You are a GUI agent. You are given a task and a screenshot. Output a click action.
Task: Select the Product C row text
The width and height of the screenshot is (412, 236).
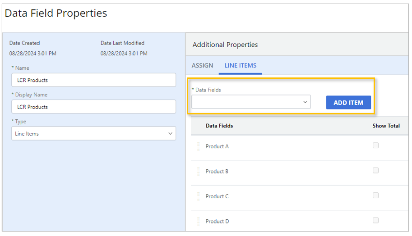(217, 196)
